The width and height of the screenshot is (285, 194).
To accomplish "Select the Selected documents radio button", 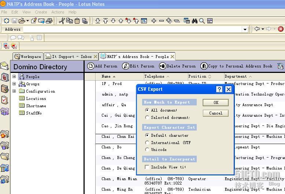I will [147, 117].
